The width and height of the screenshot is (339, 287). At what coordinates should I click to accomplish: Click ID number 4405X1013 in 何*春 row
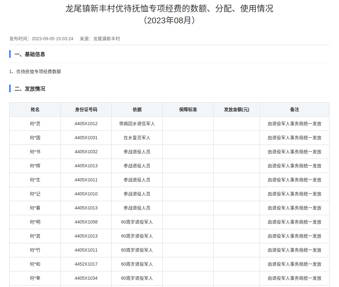[86, 208]
